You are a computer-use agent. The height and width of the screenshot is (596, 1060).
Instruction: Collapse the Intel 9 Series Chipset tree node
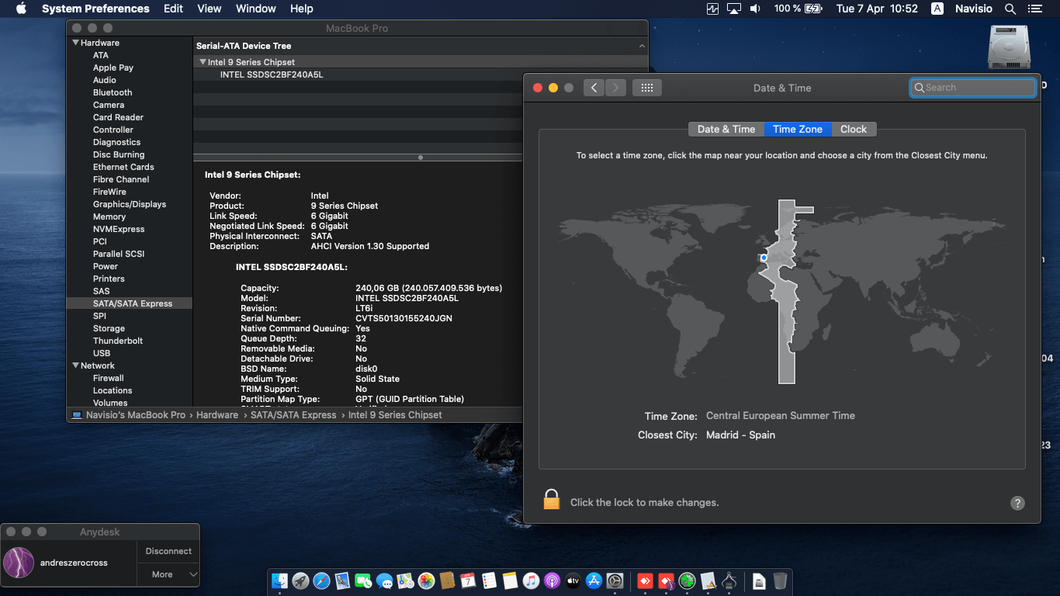[x=203, y=62]
